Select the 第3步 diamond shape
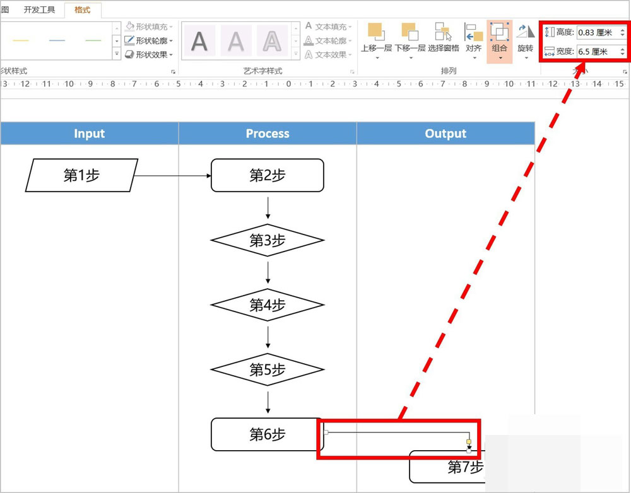The width and height of the screenshot is (631, 493). click(268, 240)
